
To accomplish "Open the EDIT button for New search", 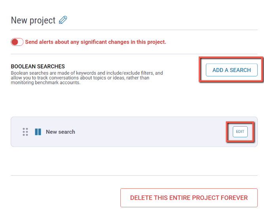I will [240, 132].
